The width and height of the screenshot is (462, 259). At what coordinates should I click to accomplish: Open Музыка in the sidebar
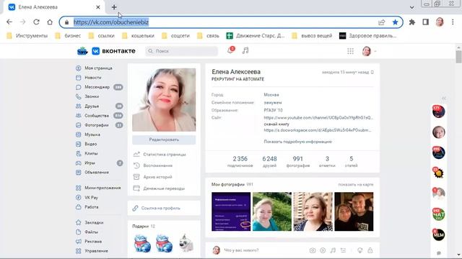pyautogui.click(x=92, y=135)
